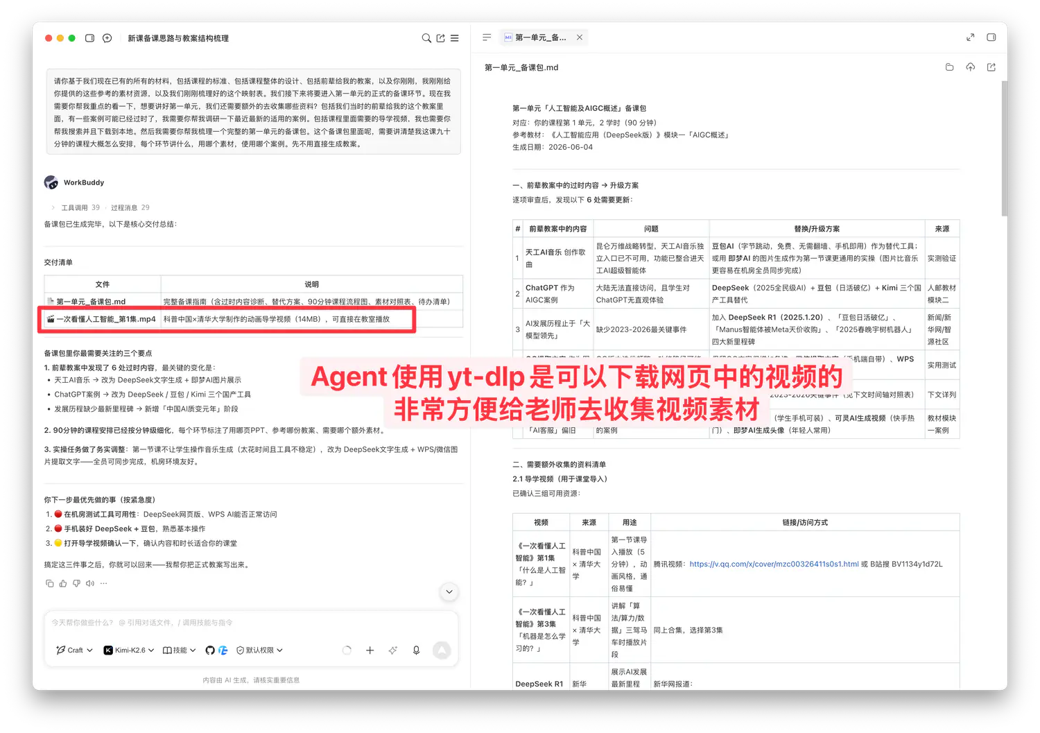Open the file's folder location icon
Image resolution: width=1040 pixels, height=733 pixels.
[x=950, y=67]
